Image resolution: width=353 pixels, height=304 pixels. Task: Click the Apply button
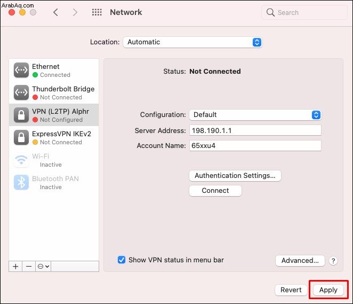pyautogui.click(x=328, y=290)
